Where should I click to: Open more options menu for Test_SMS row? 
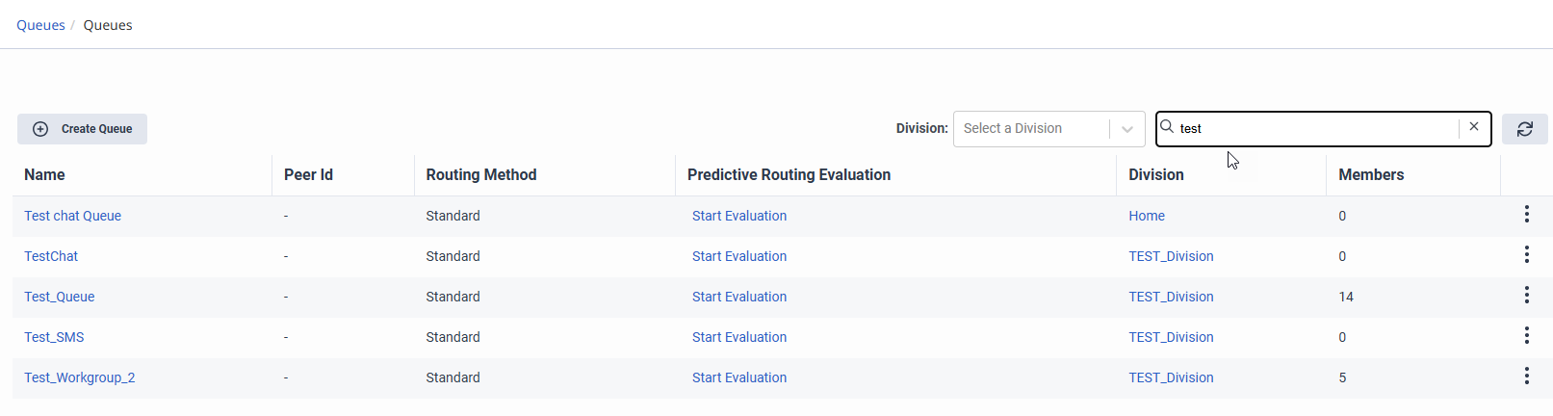point(1526,336)
